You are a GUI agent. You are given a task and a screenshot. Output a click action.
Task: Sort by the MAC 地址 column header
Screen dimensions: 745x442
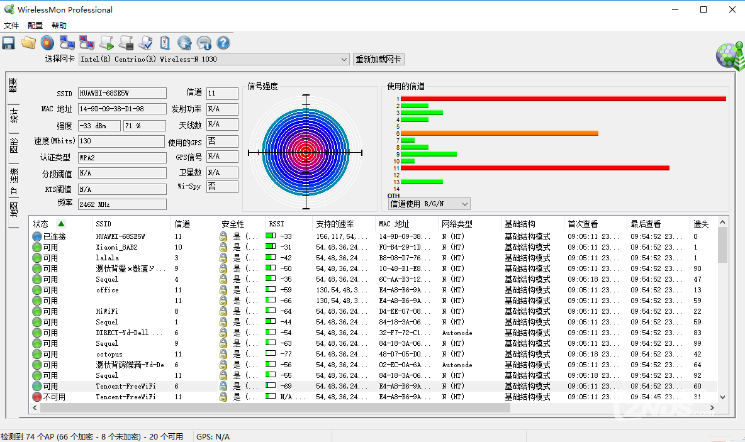[x=406, y=224]
